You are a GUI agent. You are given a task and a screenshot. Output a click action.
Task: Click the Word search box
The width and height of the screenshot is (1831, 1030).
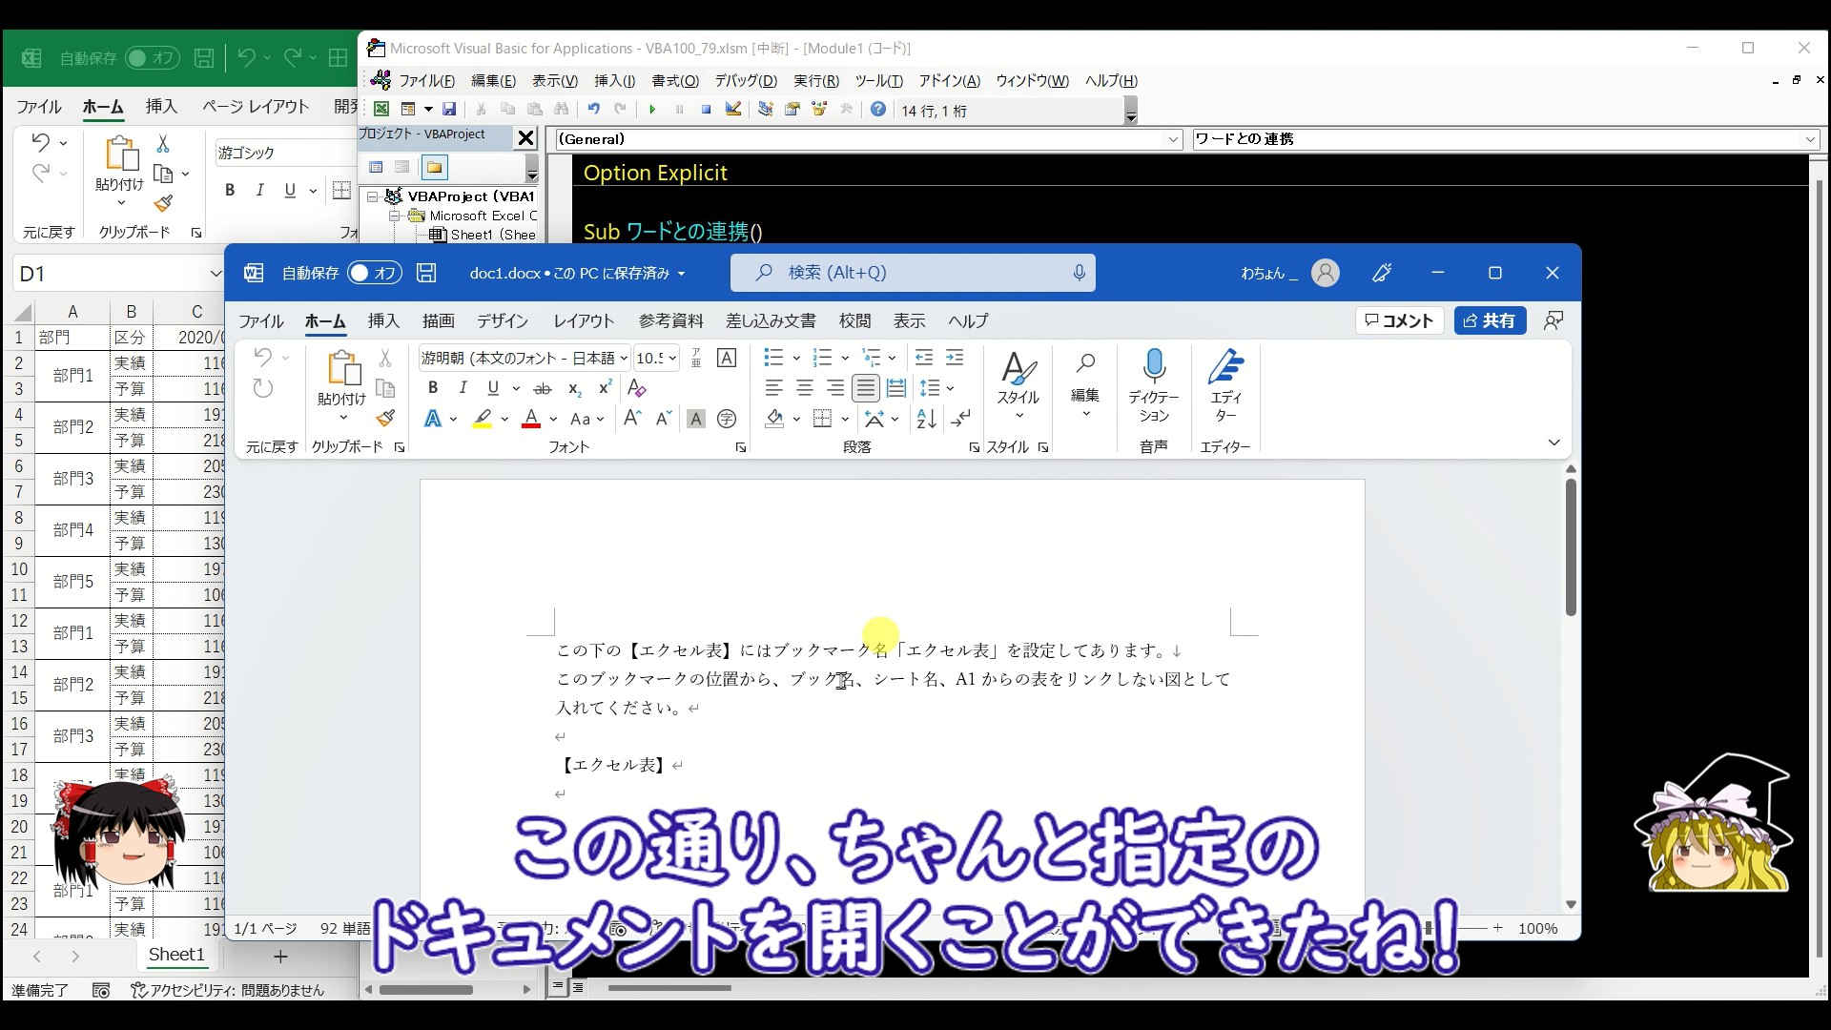point(913,273)
